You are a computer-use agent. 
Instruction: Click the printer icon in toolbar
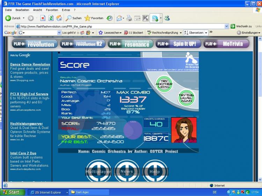[x=129, y=18]
